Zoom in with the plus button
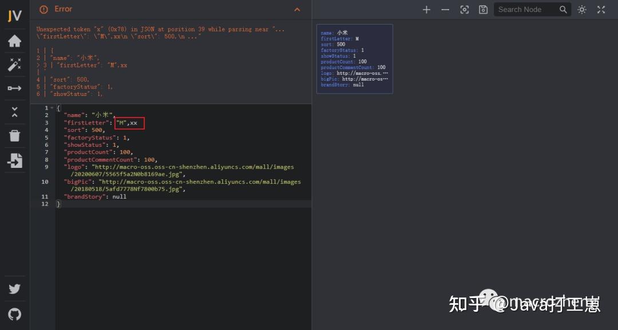This screenshot has width=618, height=330. [x=426, y=9]
